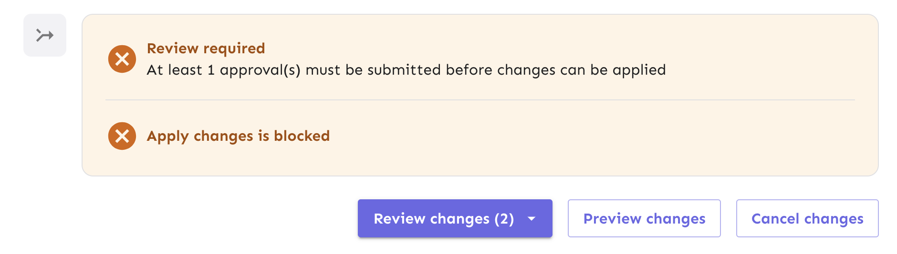Click the Apply changes blocked error icon

122,136
